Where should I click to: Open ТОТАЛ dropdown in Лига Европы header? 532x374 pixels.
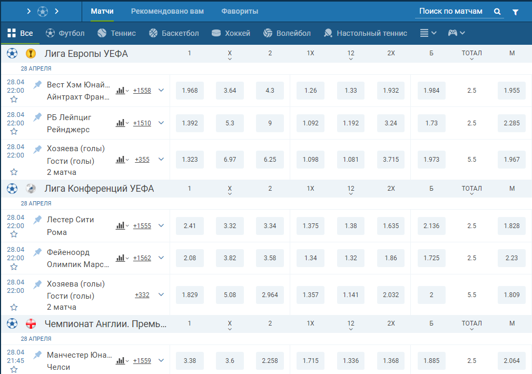pyautogui.click(x=471, y=55)
